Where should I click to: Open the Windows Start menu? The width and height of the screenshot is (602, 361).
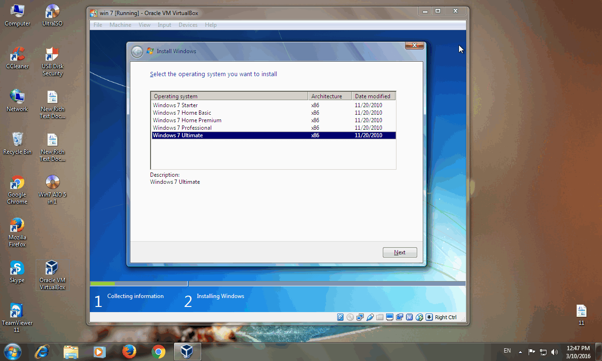click(x=12, y=352)
